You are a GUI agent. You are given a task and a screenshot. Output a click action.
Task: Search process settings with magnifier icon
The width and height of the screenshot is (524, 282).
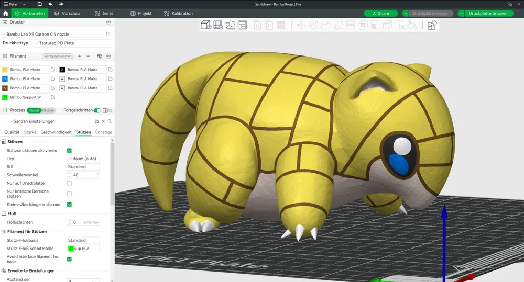coord(110,121)
